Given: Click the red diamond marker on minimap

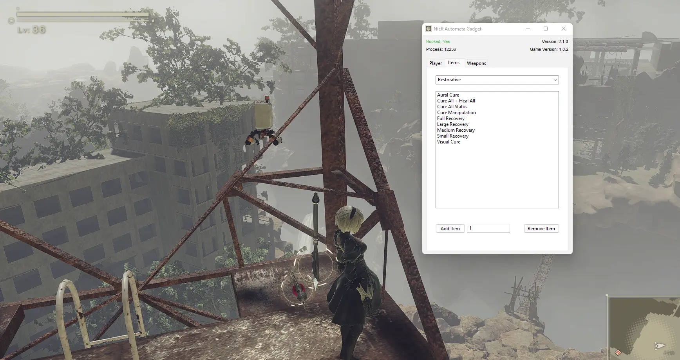Looking at the screenshot, I should [618, 353].
